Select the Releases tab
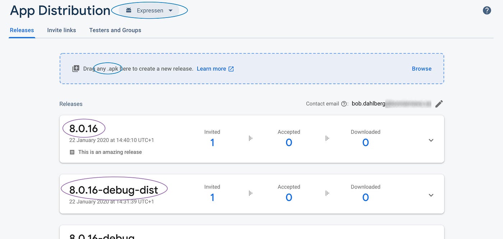This screenshot has height=239, width=503. pos(22,30)
